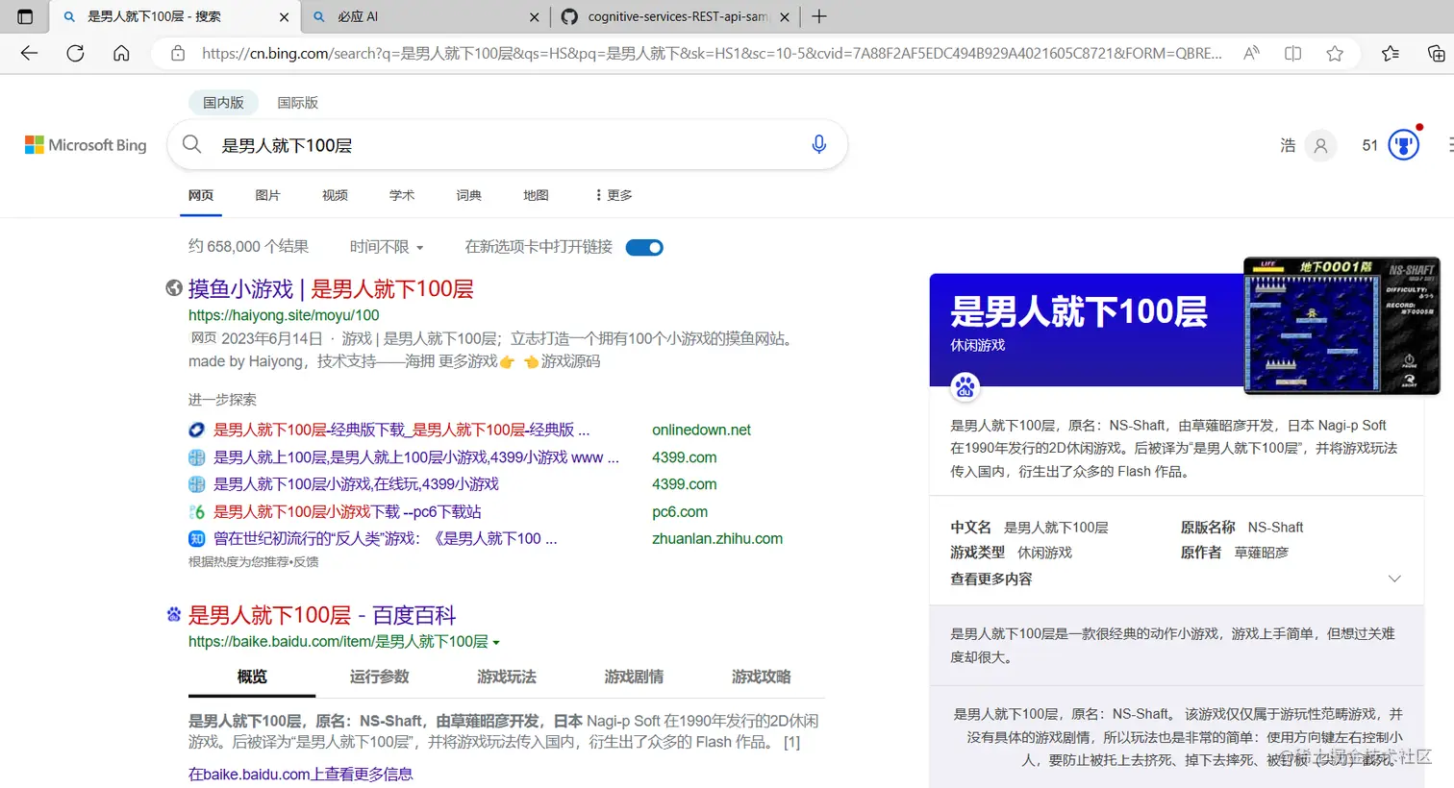Image resolution: width=1454 pixels, height=788 pixels.
Task: Click the browser address bar URL
Action: [712, 54]
